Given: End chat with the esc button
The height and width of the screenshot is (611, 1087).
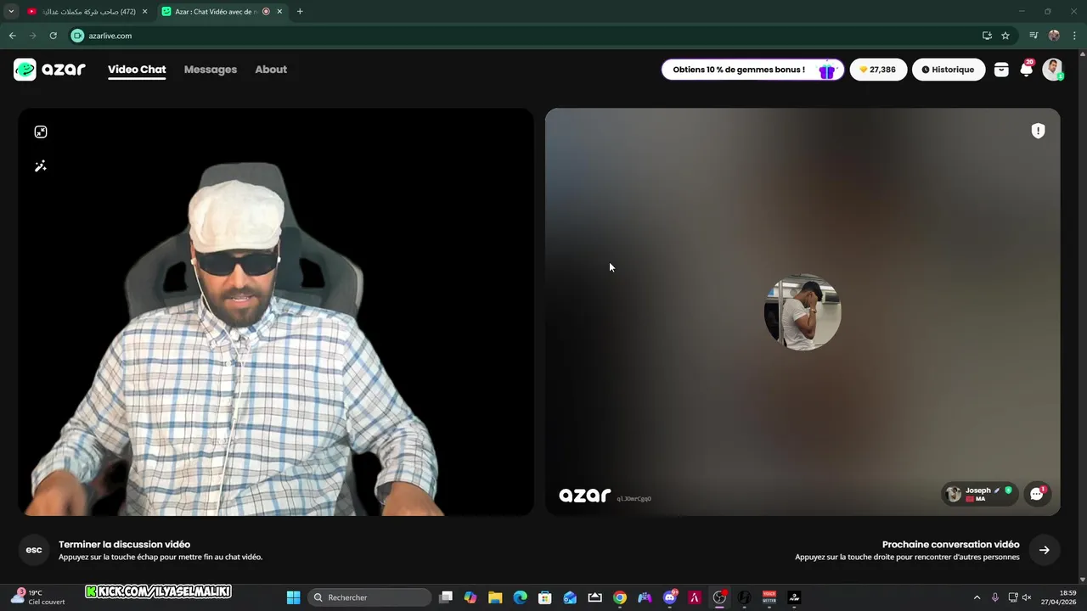Looking at the screenshot, I should [x=34, y=550].
